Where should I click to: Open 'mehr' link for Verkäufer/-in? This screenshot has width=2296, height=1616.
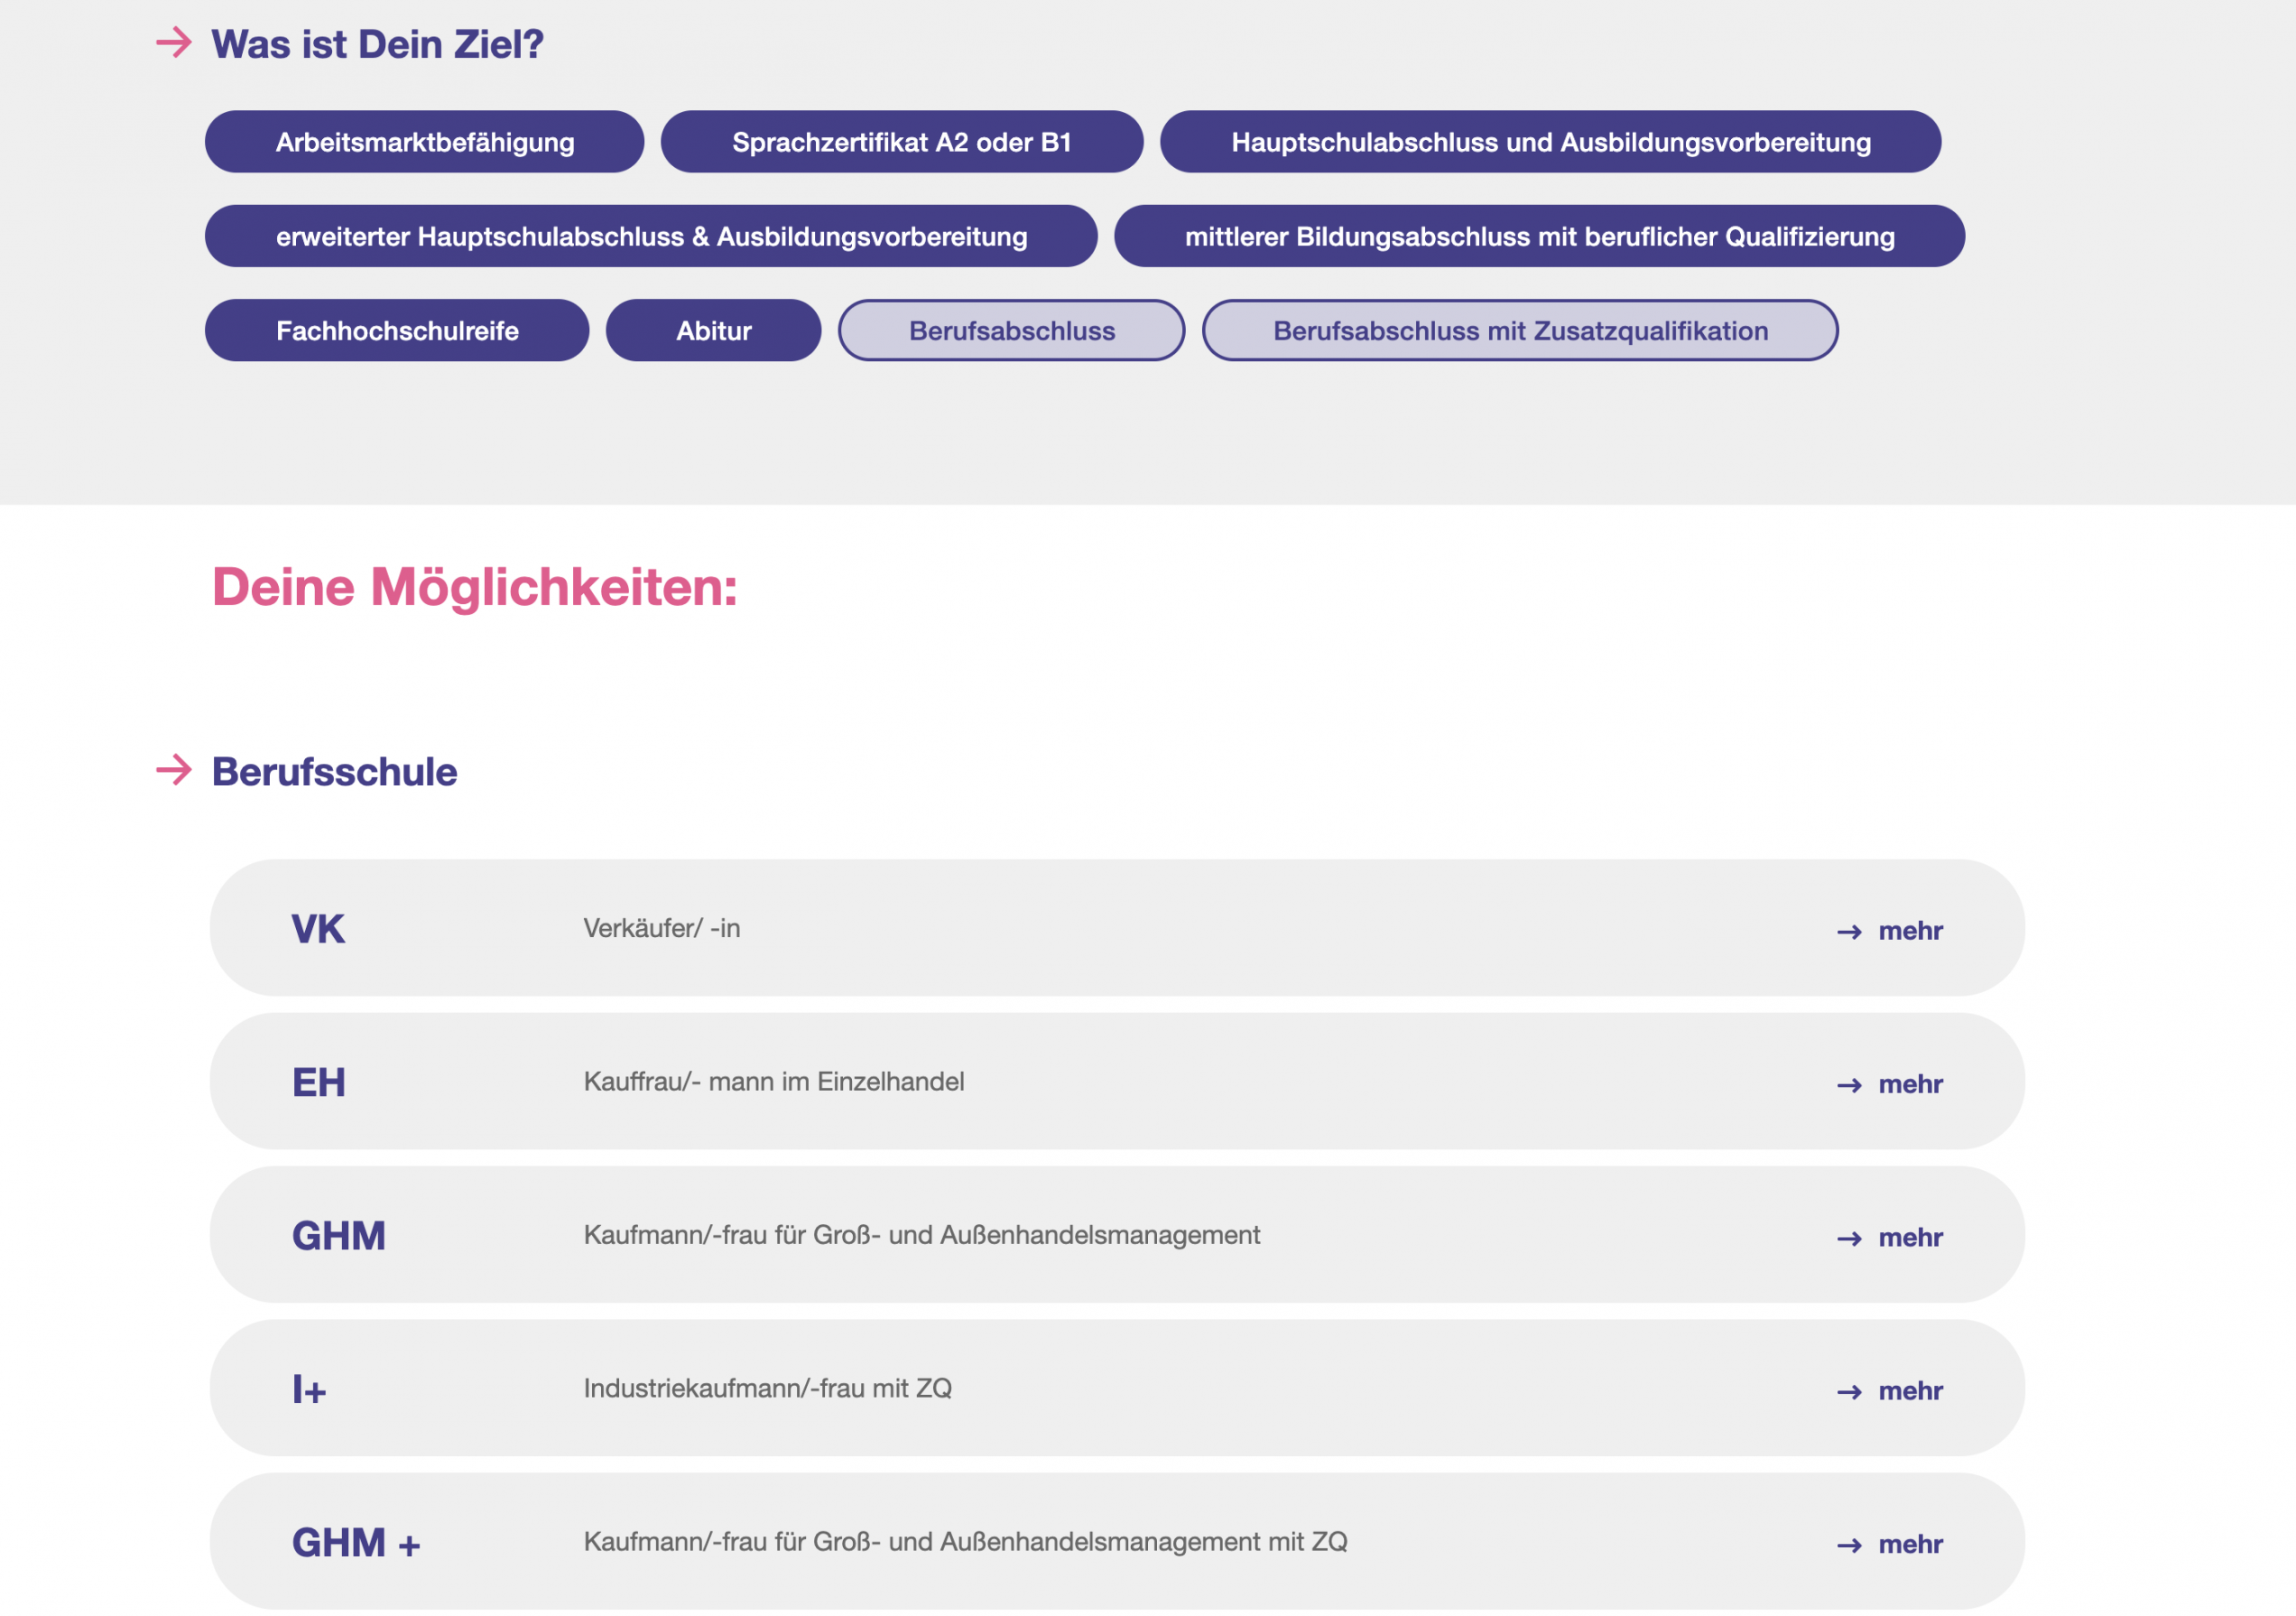point(1909,931)
